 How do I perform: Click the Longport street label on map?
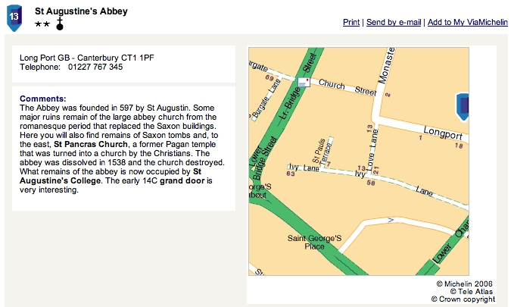coord(443,133)
